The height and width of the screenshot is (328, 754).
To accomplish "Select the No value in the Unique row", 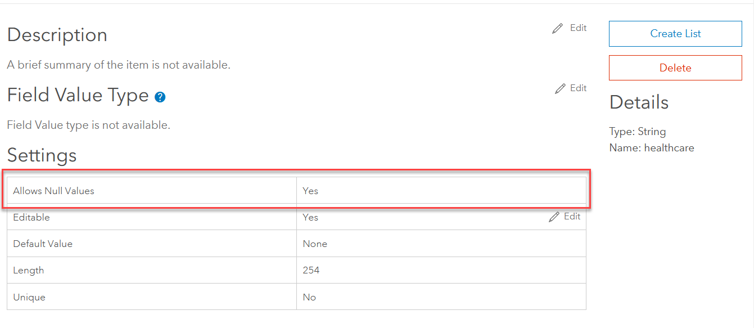I will 309,297.
